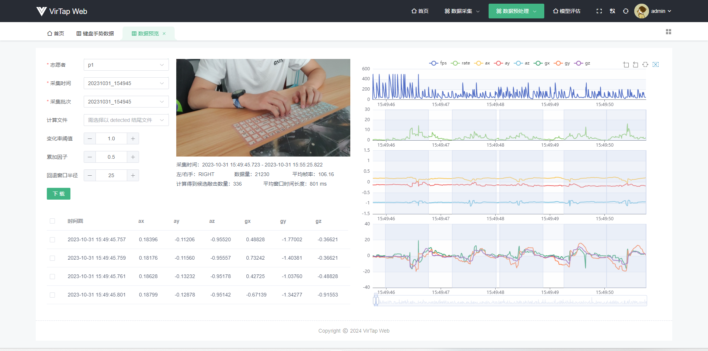Viewport: 708px width, 351px height.
Task: Open the admin user account dropdown
Action: 657,11
